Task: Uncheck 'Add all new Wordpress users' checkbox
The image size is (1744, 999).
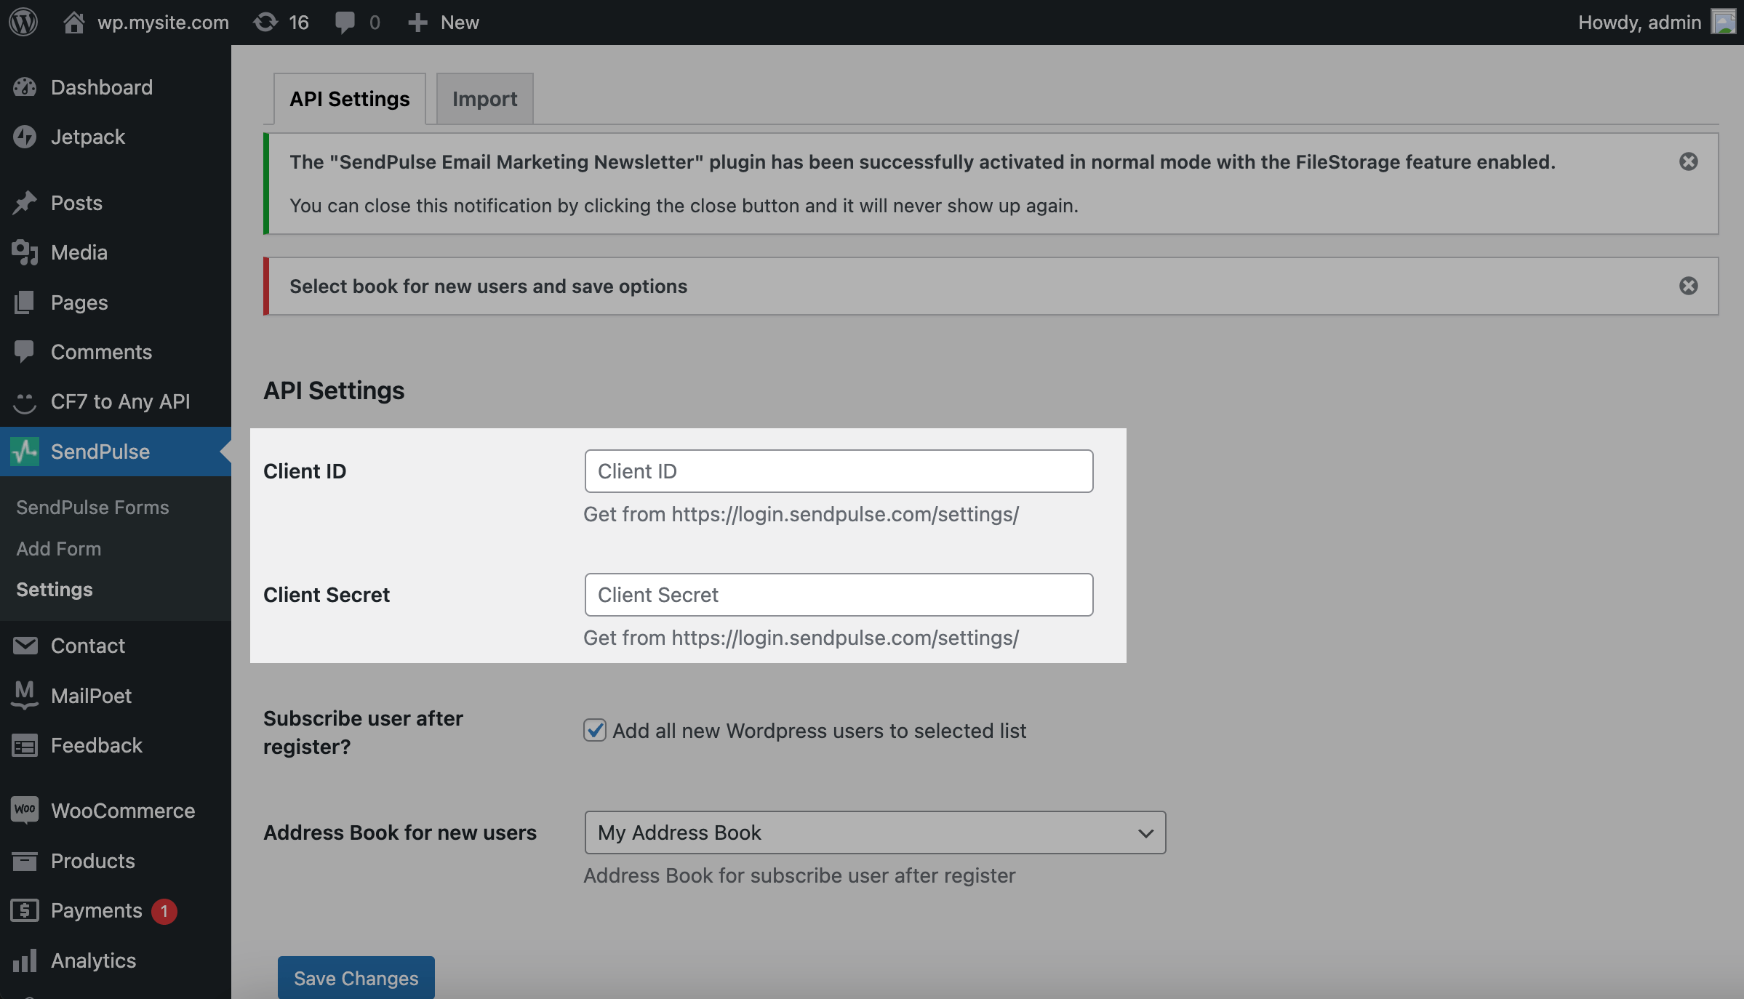Action: [x=594, y=730]
